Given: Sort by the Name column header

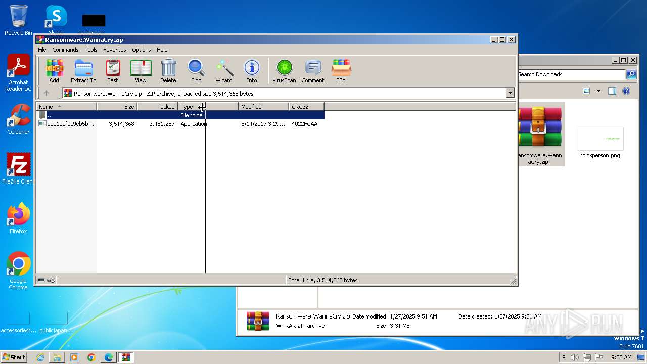Looking at the screenshot, I should click(66, 107).
